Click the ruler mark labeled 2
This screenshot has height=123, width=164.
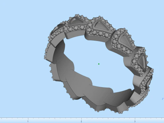pos(81,121)
